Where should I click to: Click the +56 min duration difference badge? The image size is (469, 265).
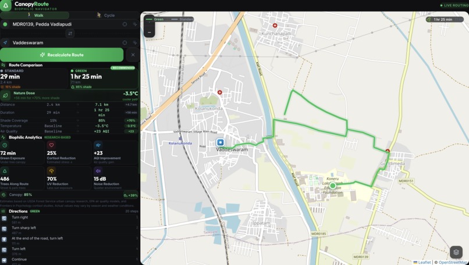(131, 113)
